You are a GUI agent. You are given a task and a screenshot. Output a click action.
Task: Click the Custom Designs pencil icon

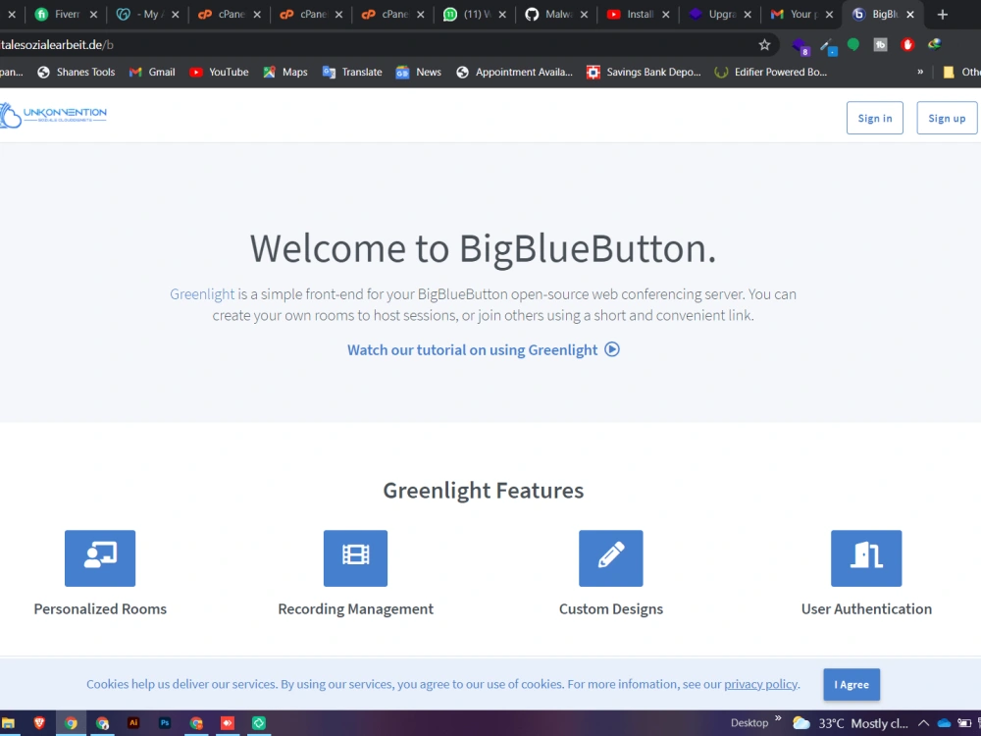[x=610, y=557]
